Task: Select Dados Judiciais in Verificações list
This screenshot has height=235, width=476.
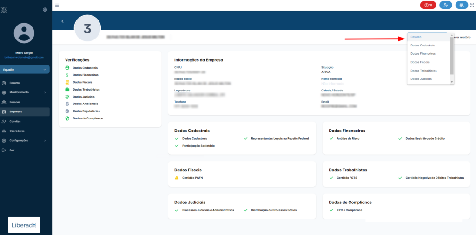Action: click(84, 97)
